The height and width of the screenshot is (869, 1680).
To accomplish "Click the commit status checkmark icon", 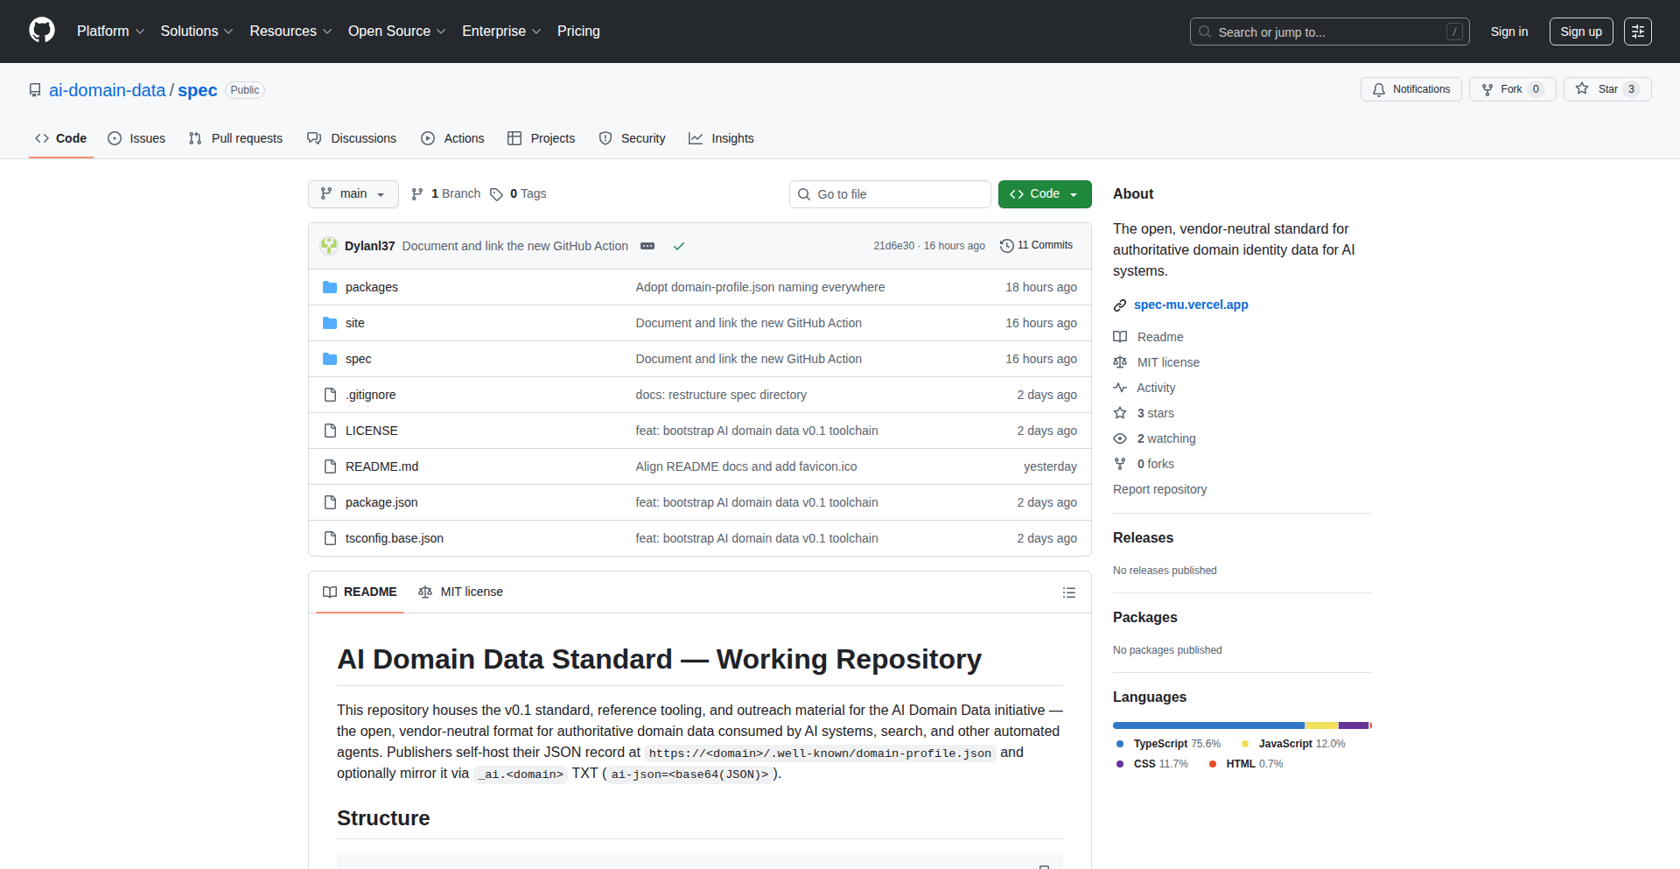I will (x=678, y=247).
